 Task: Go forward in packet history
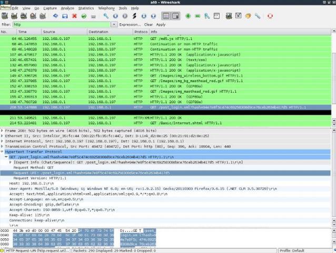[x=125, y=16]
